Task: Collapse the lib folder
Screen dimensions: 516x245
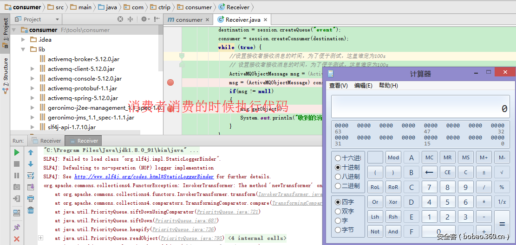Action: click(23, 50)
